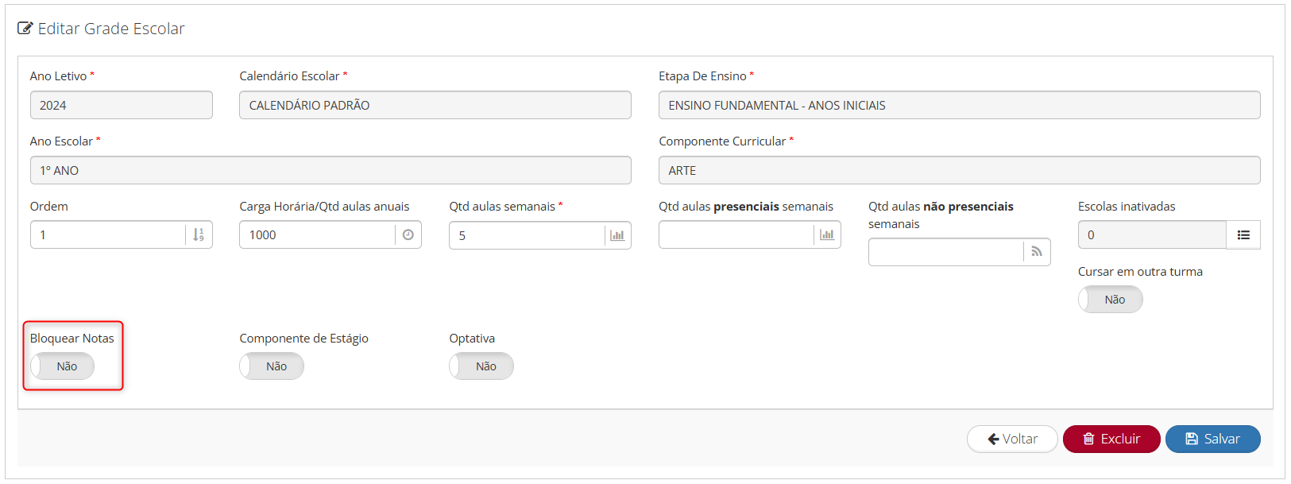
Task: Open the Componente Curricular field showing ARTE
Action: [959, 170]
